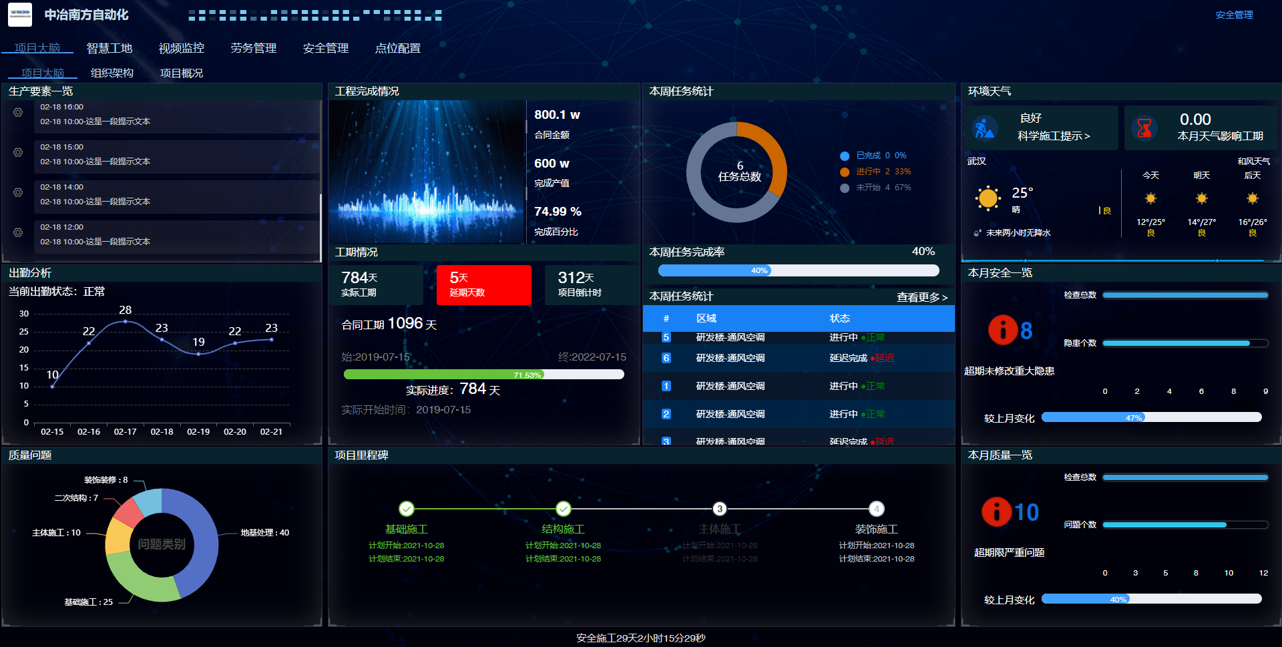Click the large sun icon for Wuhan
This screenshot has height=647, width=1282.
[x=988, y=198]
